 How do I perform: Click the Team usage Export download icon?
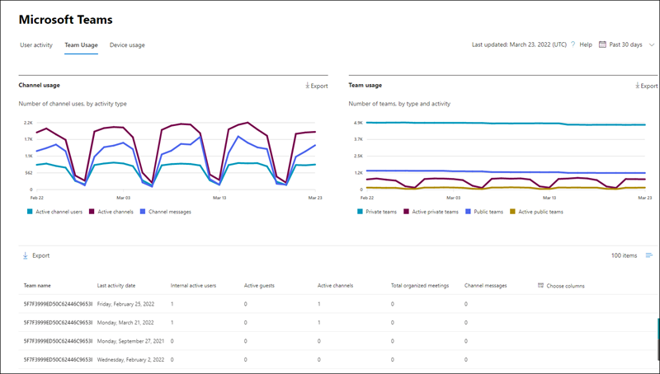(637, 86)
